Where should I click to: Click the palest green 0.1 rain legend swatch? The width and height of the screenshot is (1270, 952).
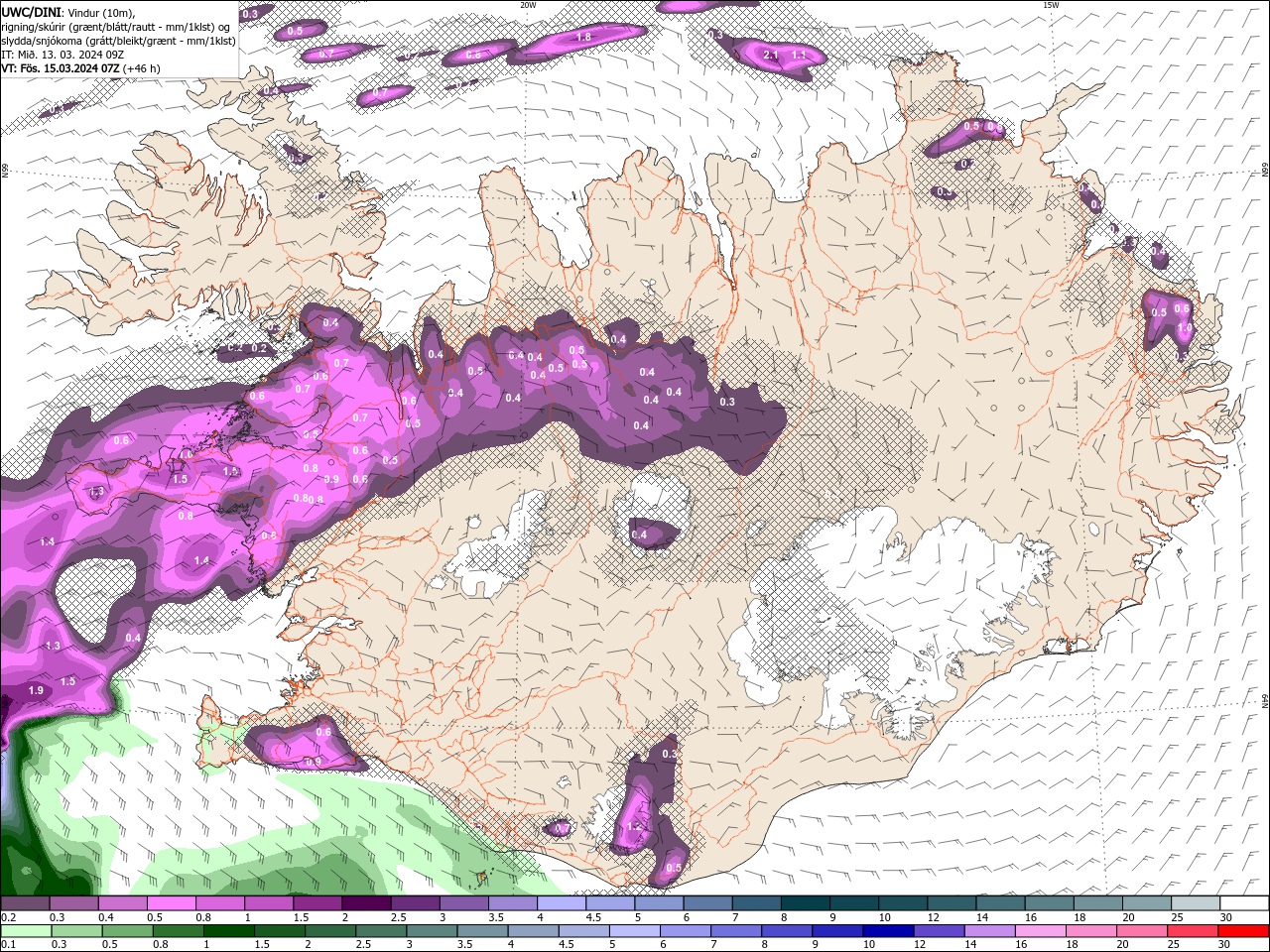tap(26, 931)
